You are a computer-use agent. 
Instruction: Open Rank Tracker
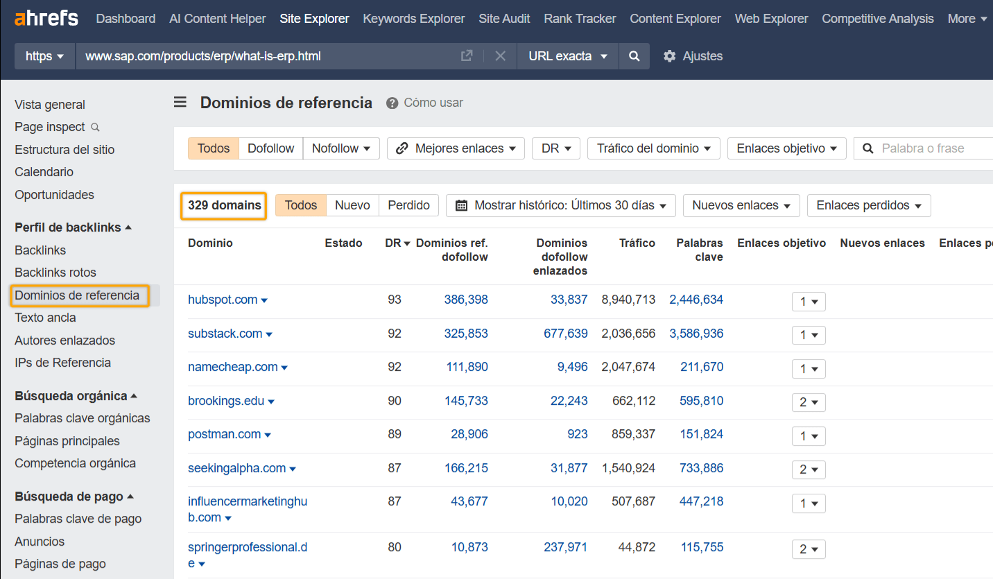tap(580, 19)
